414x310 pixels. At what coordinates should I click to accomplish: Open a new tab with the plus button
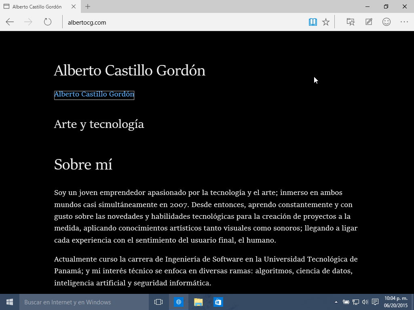88,6
